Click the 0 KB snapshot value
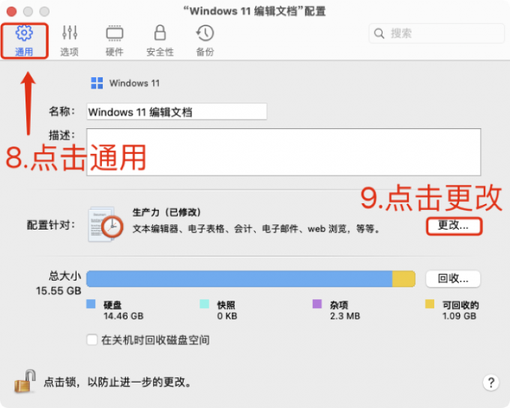The width and height of the screenshot is (510, 408). pos(227,316)
